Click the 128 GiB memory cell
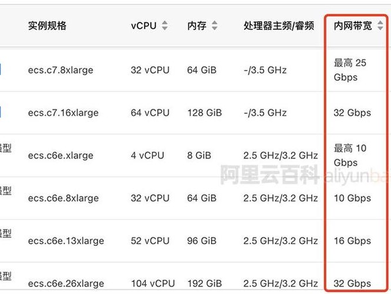391x294 pixels. pyautogui.click(x=204, y=113)
